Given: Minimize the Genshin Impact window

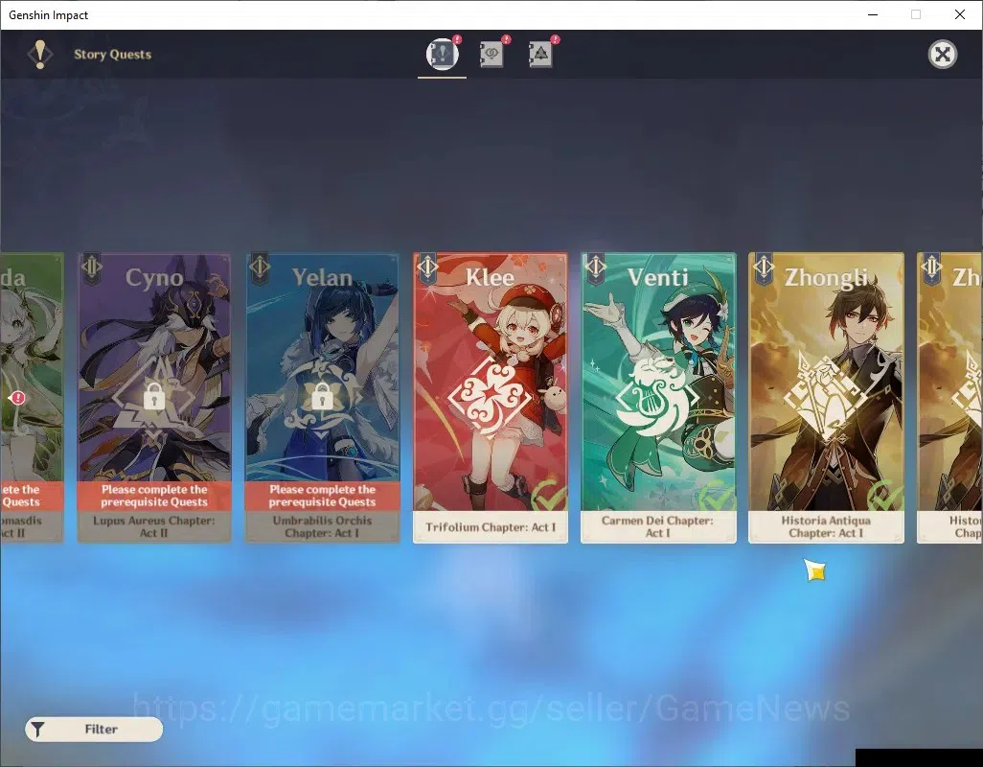Looking at the screenshot, I should [x=873, y=14].
